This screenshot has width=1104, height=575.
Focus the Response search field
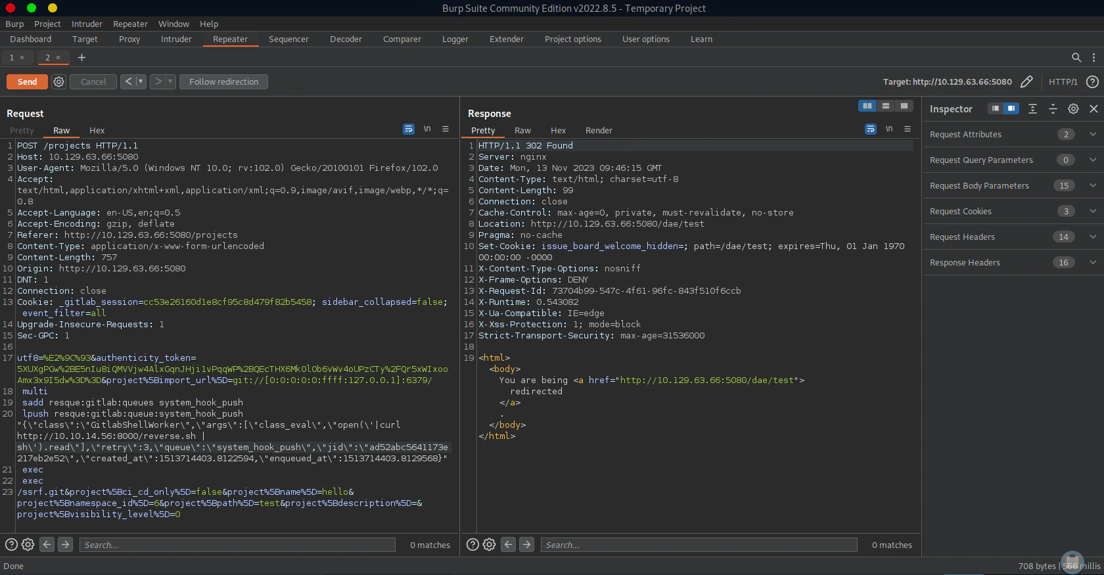[x=699, y=544]
